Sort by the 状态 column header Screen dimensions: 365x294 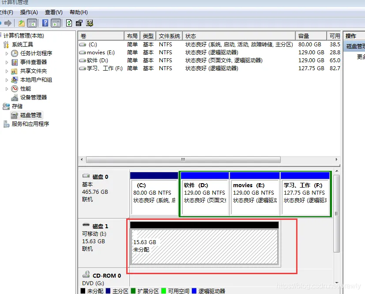click(239, 36)
